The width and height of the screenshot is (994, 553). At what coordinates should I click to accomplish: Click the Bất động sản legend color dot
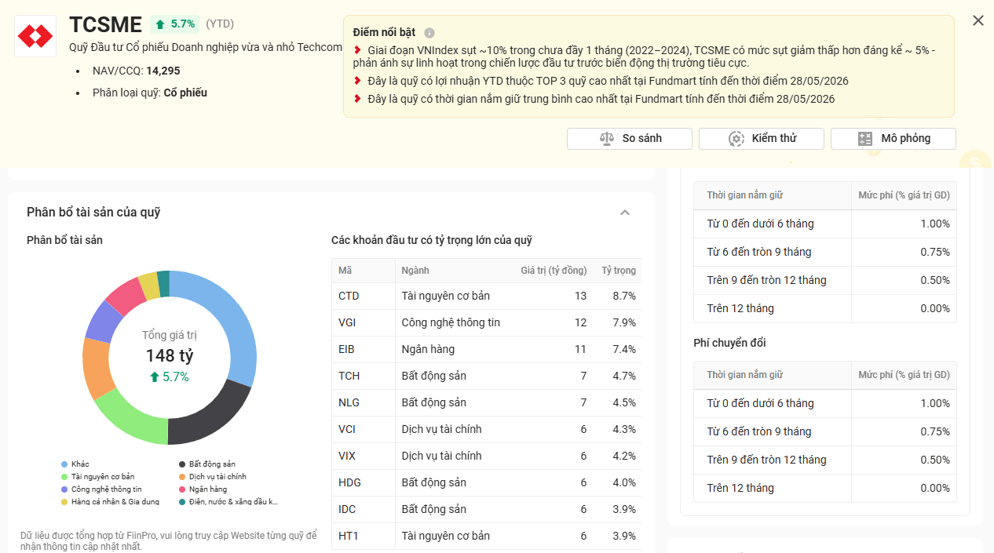[x=182, y=464]
